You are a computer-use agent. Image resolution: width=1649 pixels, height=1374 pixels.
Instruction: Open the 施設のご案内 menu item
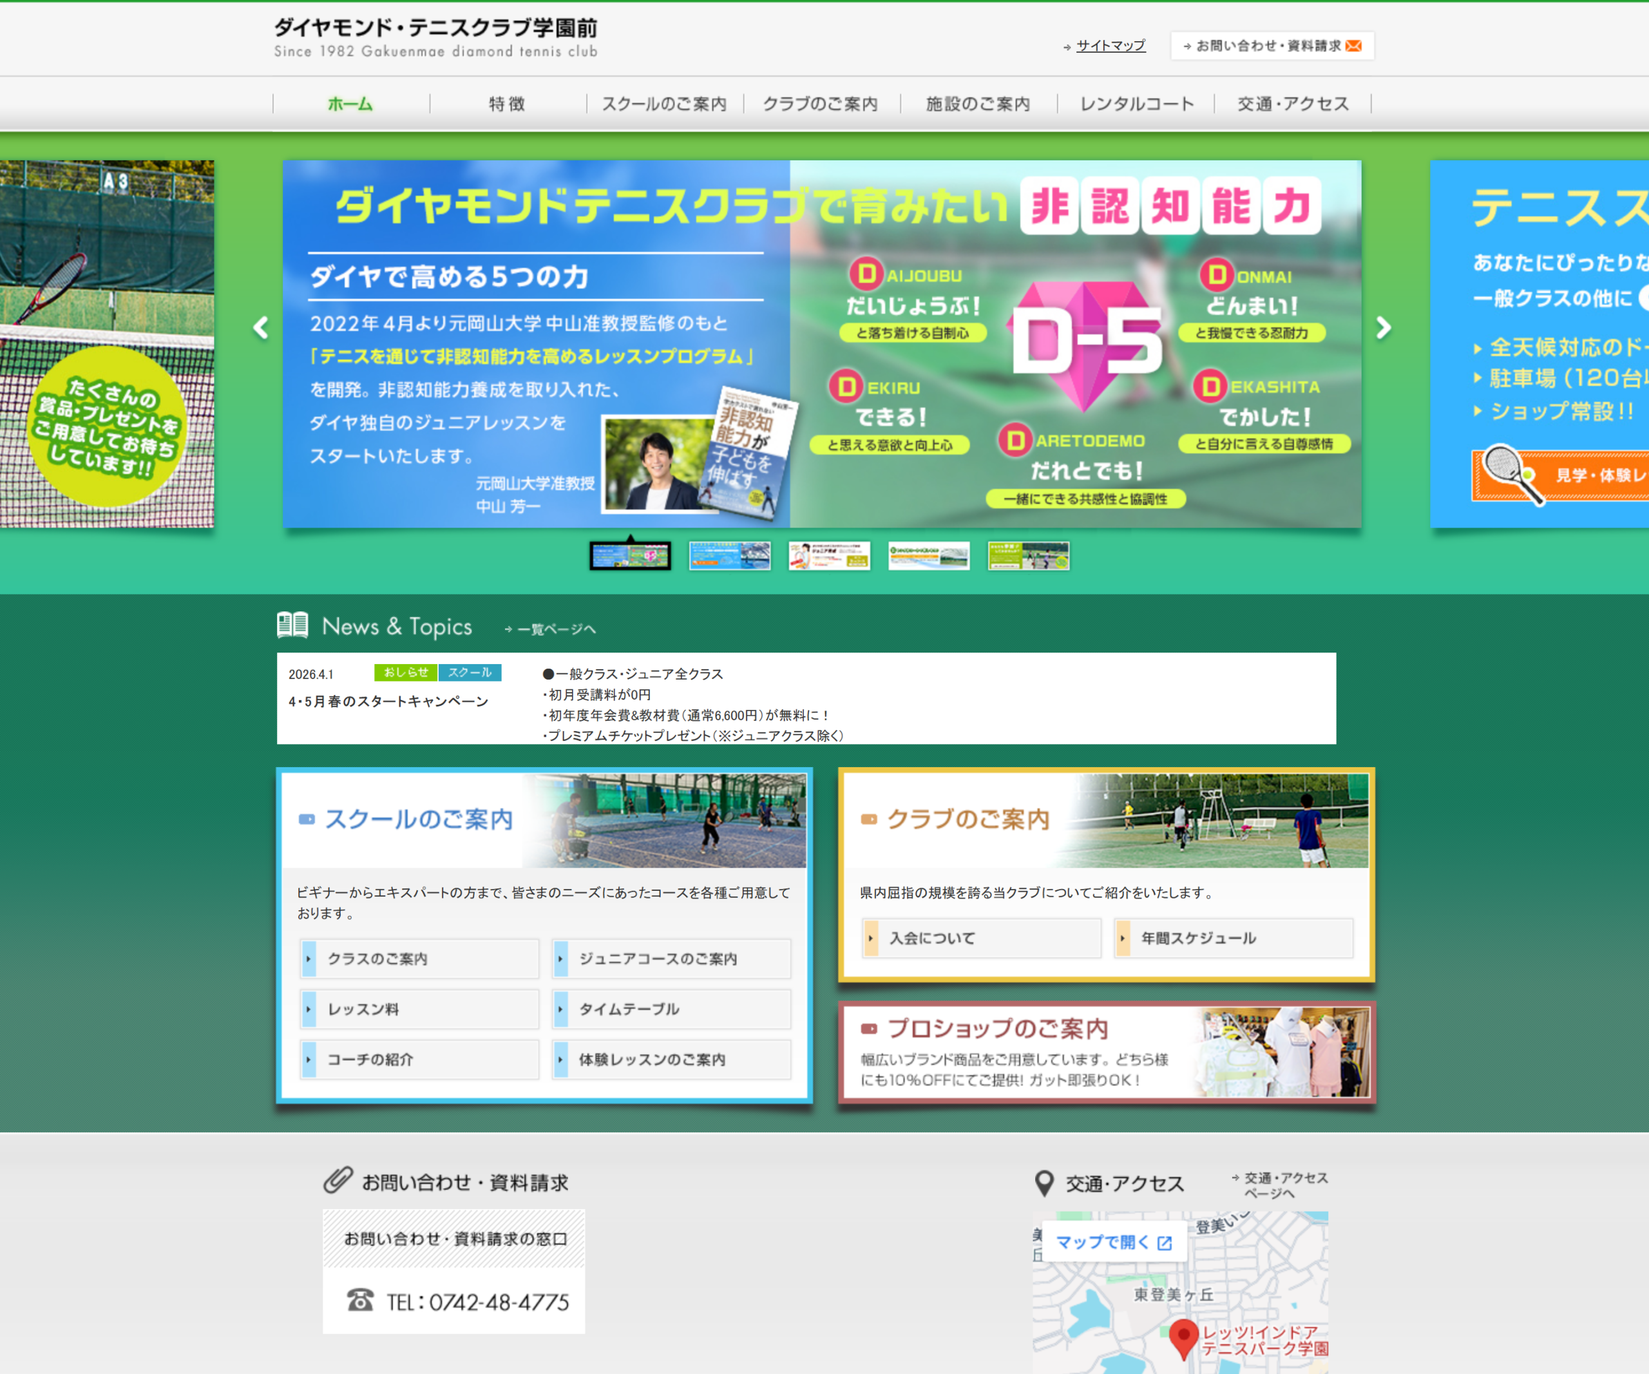click(978, 104)
